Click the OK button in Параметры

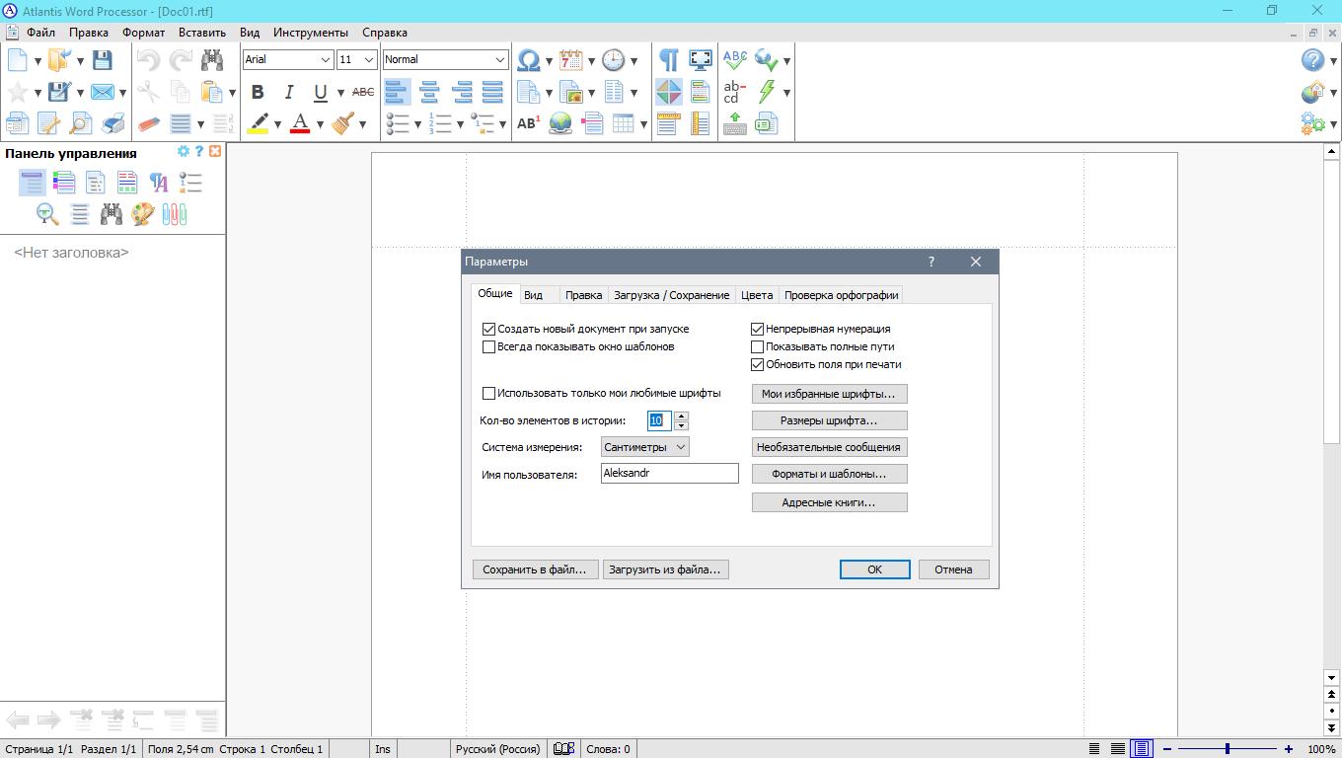coord(875,569)
